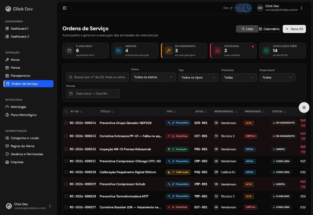Click EM ANDAMENTO status of WO-2026-000034
This screenshot has width=313, height=215.
tap(284, 123)
